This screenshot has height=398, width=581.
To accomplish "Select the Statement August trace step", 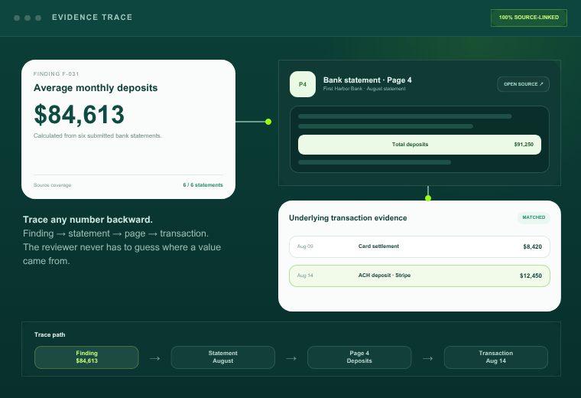I will click(x=223, y=357).
